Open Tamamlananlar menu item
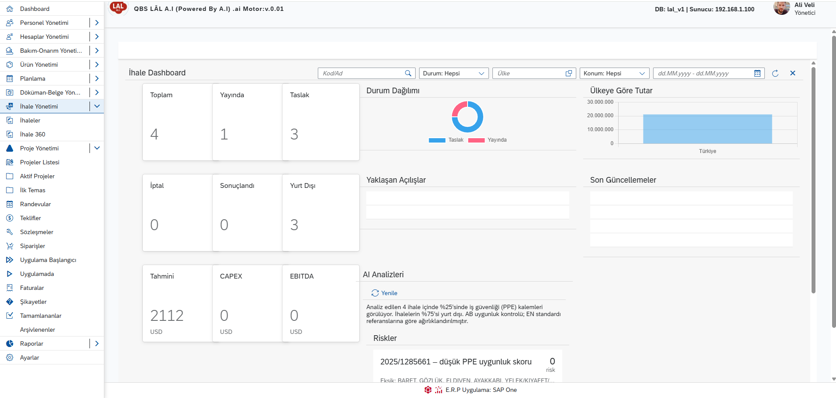This screenshot has width=836, height=398. point(52,316)
